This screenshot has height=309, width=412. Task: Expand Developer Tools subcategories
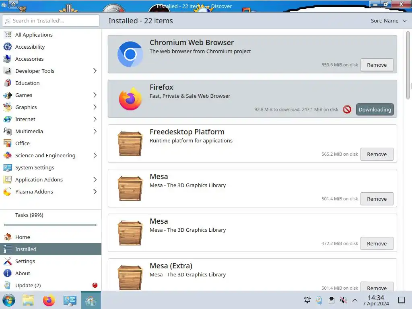pos(95,71)
